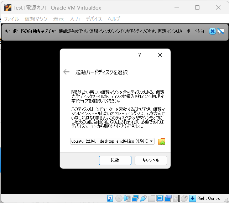Screen dimensions: 229x203
Task: Click the Right Control host key label
Action: pos(209,198)
